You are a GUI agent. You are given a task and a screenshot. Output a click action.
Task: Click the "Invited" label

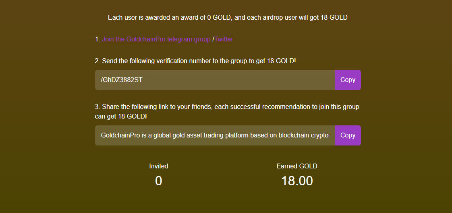pyautogui.click(x=158, y=166)
